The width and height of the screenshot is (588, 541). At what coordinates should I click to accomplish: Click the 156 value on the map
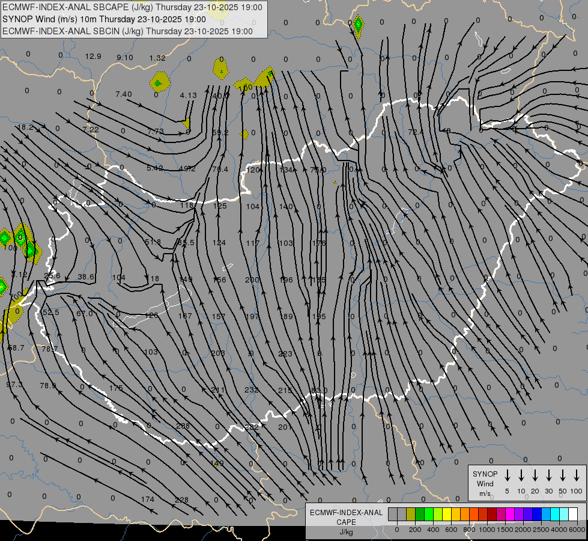coord(219,280)
